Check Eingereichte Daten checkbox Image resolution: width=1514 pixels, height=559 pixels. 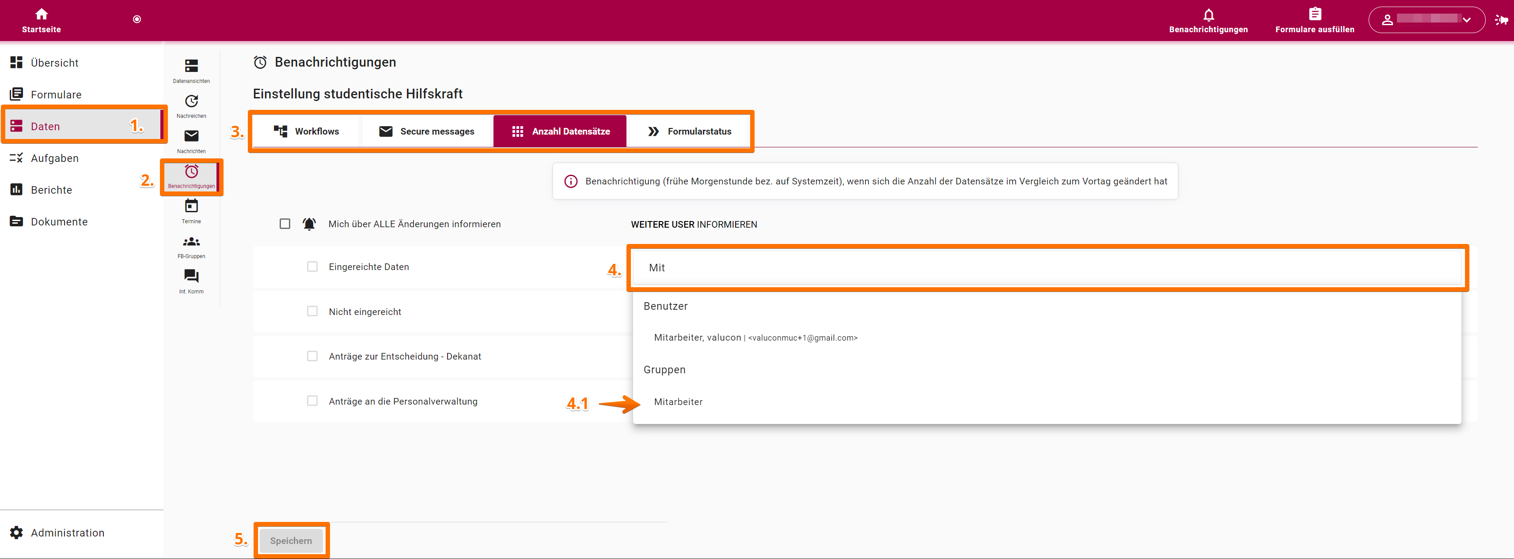[x=312, y=266]
